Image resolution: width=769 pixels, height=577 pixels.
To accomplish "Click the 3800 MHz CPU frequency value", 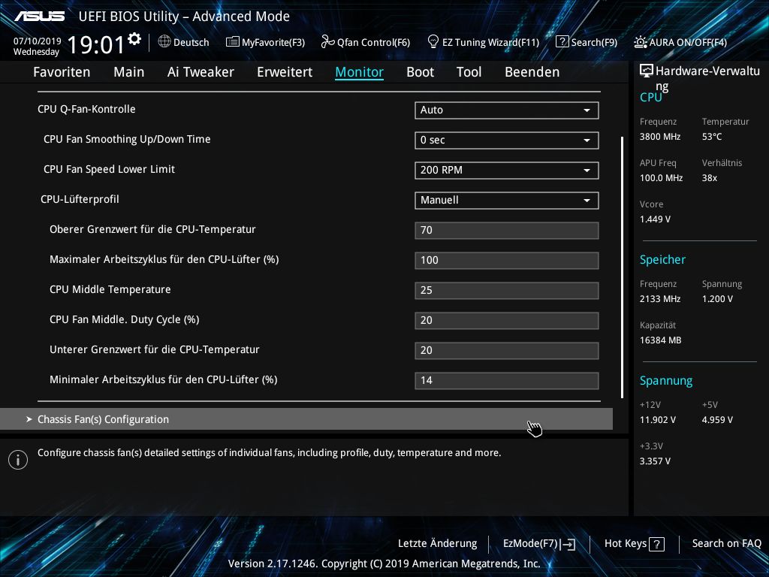I will click(x=660, y=137).
